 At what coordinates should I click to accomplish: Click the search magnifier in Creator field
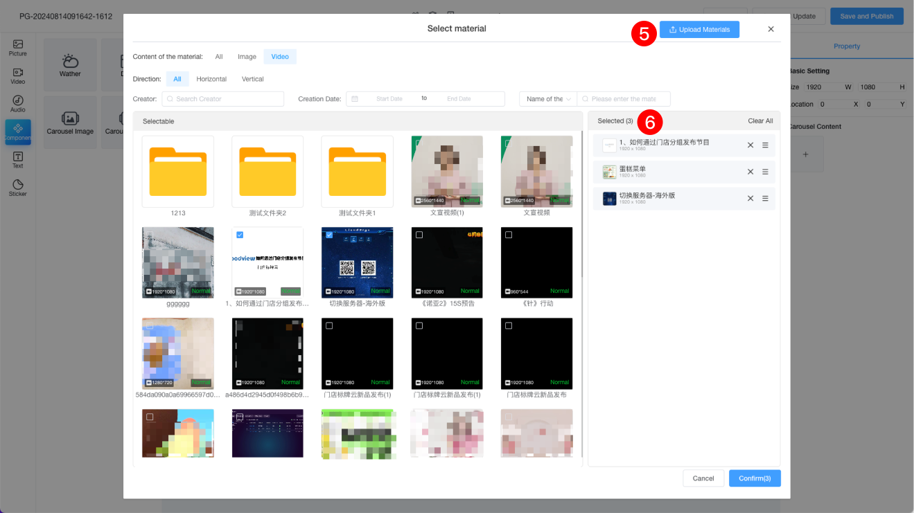(170, 99)
